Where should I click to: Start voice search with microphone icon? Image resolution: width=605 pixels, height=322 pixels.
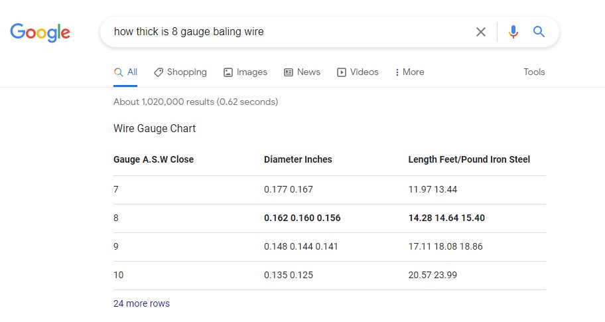(513, 32)
